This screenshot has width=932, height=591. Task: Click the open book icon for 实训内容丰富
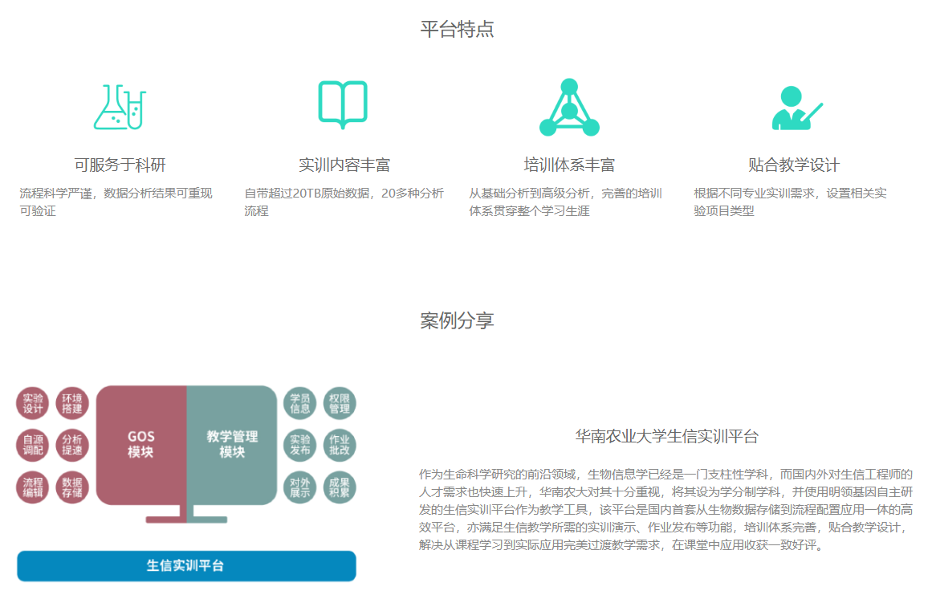pyautogui.click(x=343, y=104)
